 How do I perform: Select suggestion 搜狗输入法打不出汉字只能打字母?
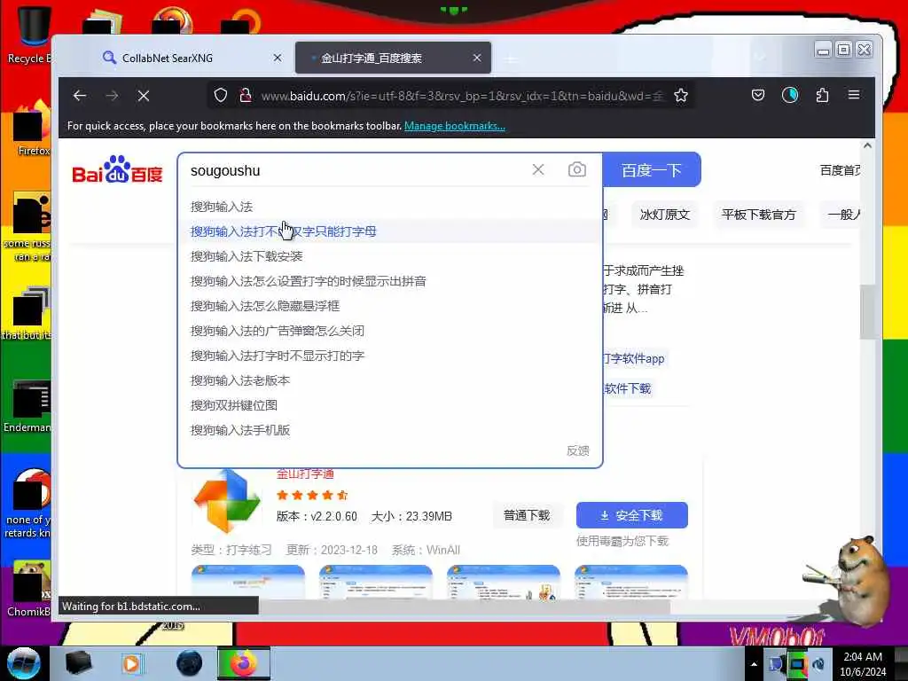click(389, 231)
